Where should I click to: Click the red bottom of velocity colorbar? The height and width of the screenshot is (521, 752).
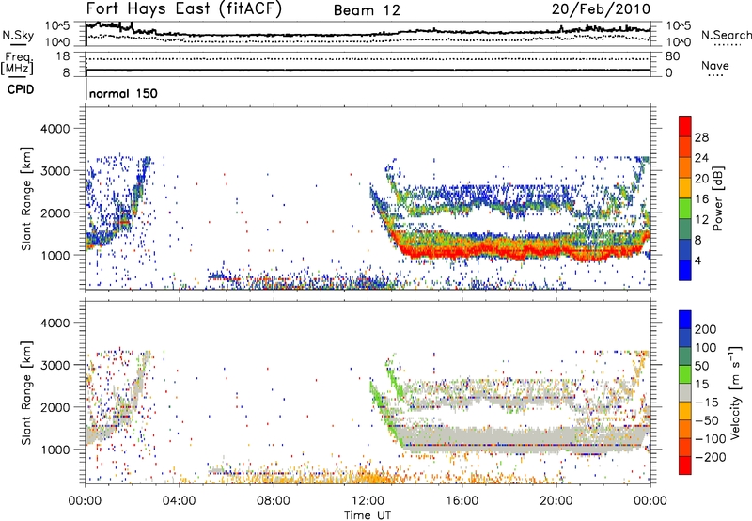685,466
